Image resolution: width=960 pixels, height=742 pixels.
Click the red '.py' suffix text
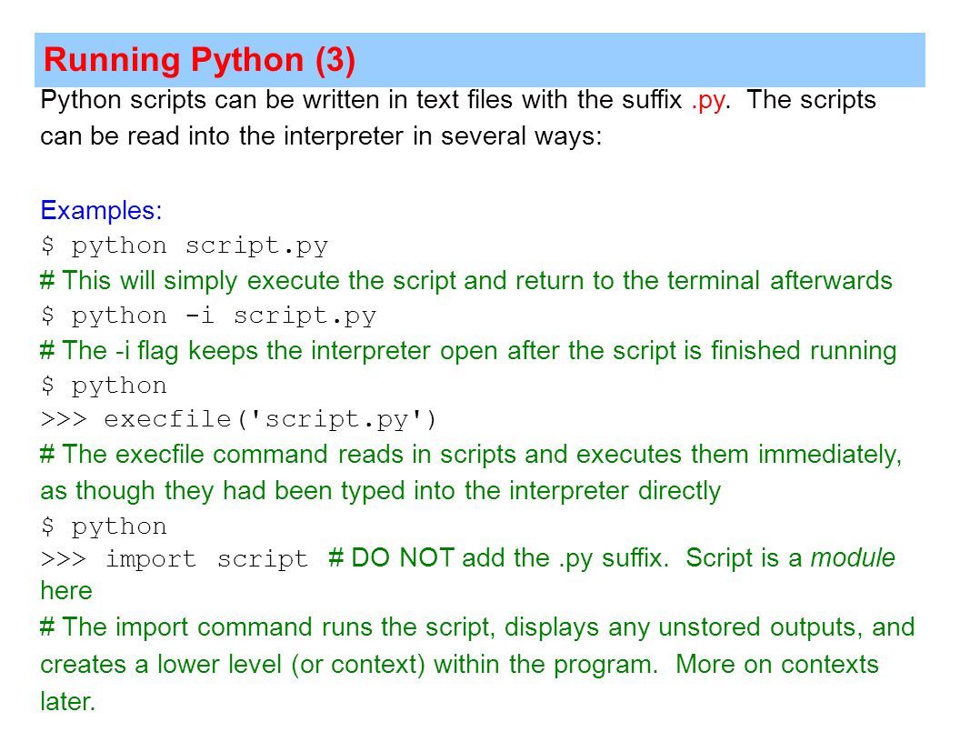pyautogui.click(x=707, y=101)
